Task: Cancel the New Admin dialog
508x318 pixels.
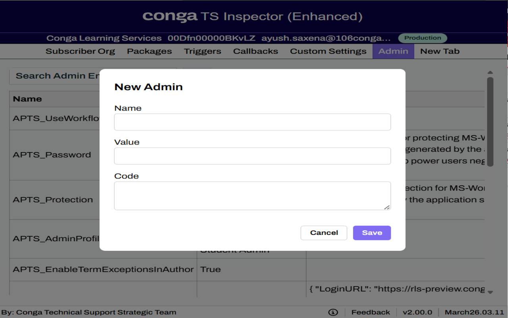Action: coord(324,233)
